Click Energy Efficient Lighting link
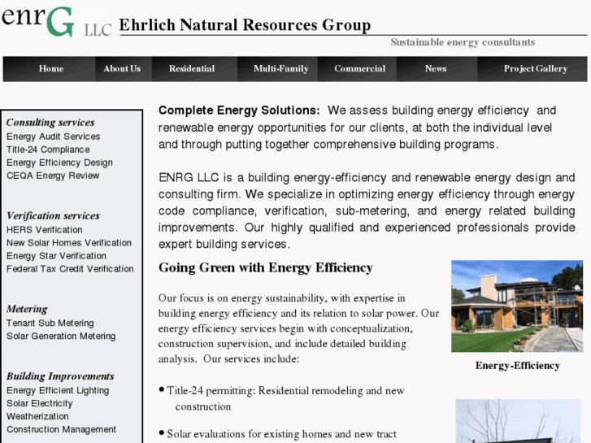The image size is (591, 443). pos(58,391)
